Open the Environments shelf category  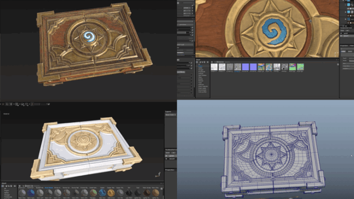tap(202, 90)
